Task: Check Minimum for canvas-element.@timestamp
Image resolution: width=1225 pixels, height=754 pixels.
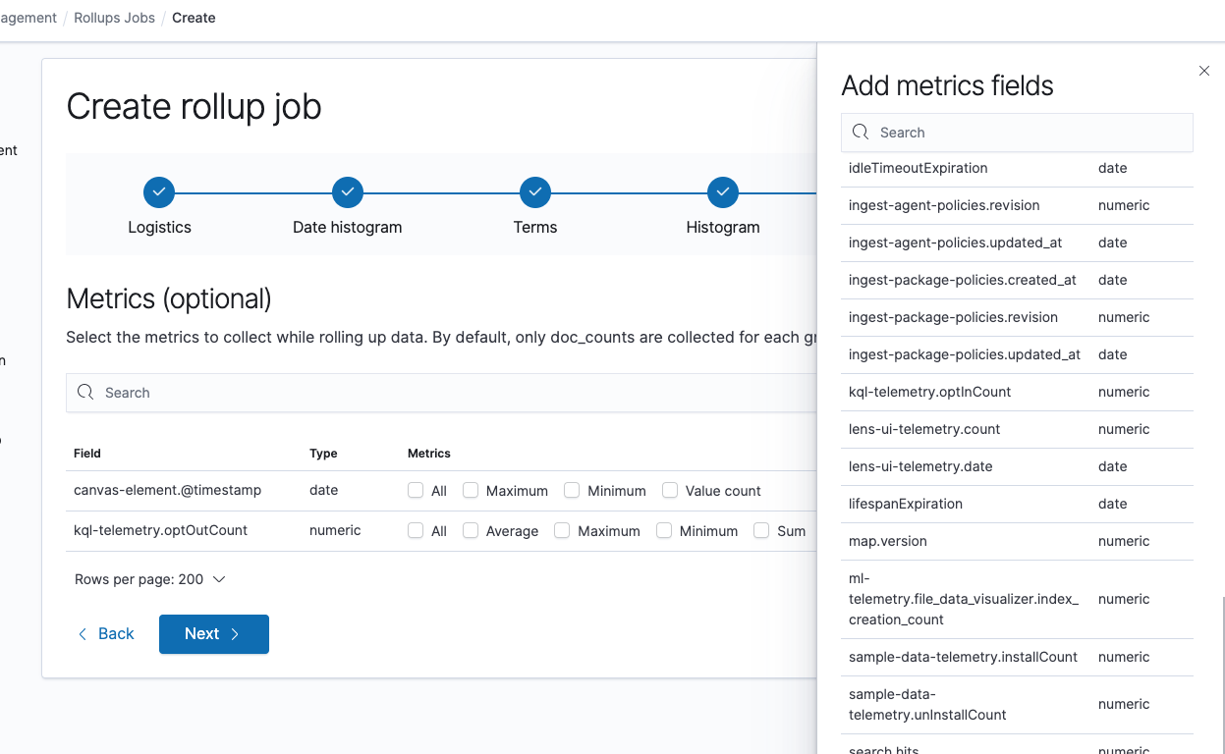Action: 572,490
